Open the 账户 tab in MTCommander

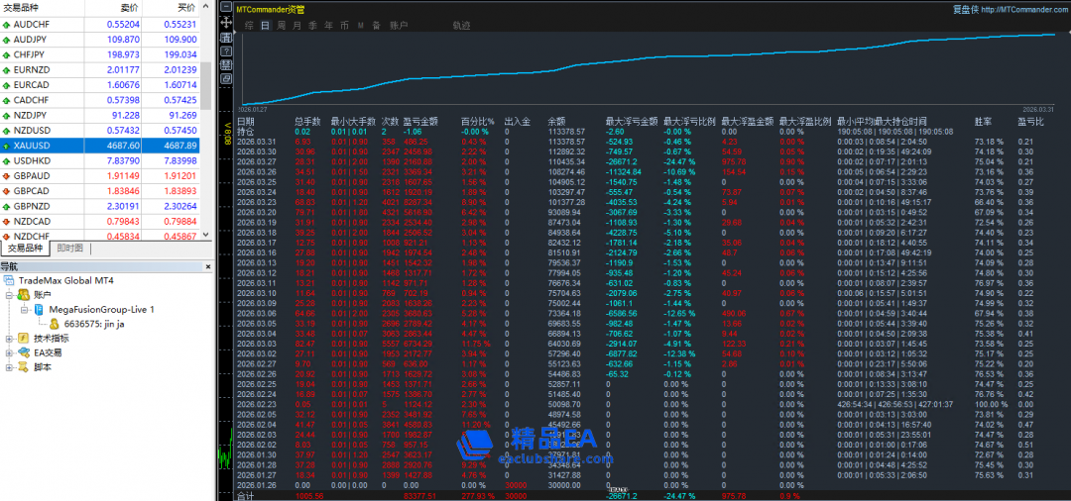click(x=398, y=24)
